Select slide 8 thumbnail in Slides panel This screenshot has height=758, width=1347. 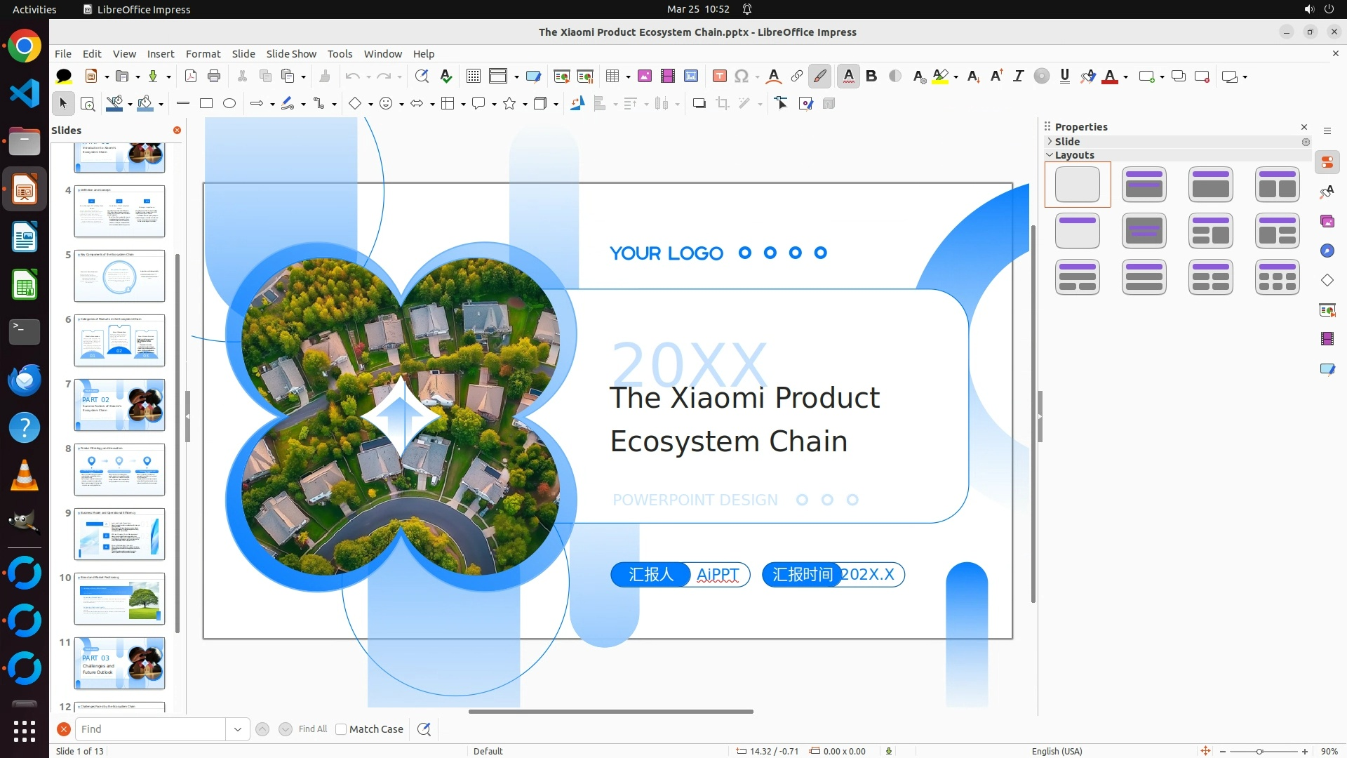coord(119,470)
